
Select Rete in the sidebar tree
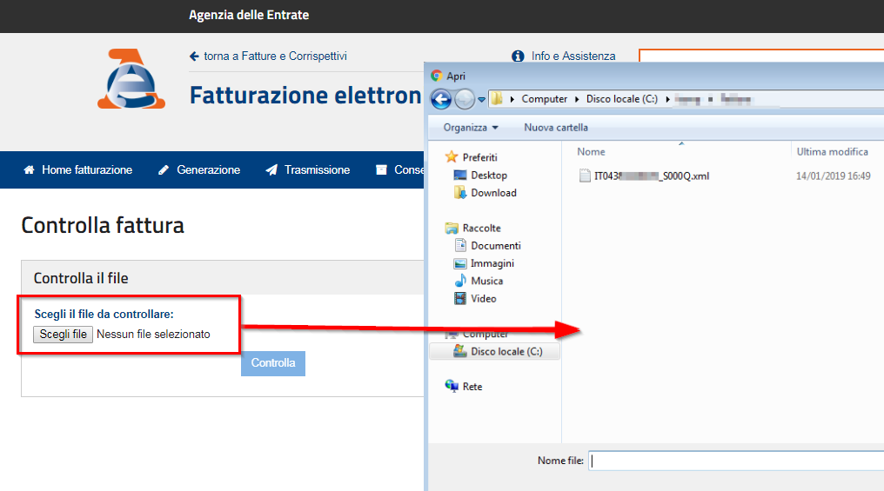coord(472,387)
